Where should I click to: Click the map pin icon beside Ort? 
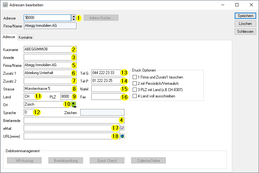74,104
